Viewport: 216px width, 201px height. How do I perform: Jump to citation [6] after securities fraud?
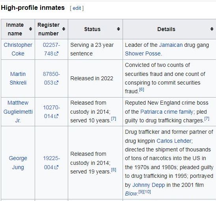[142, 90]
